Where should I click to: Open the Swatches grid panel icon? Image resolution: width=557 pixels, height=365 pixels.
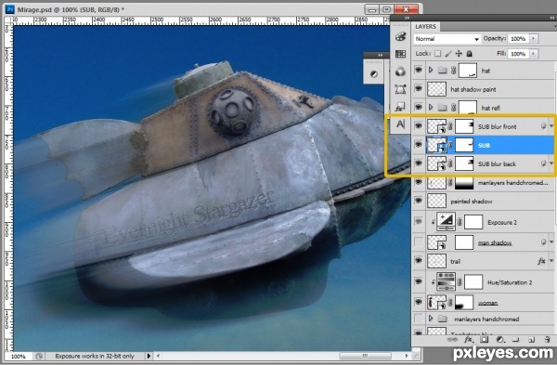coord(400,54)
